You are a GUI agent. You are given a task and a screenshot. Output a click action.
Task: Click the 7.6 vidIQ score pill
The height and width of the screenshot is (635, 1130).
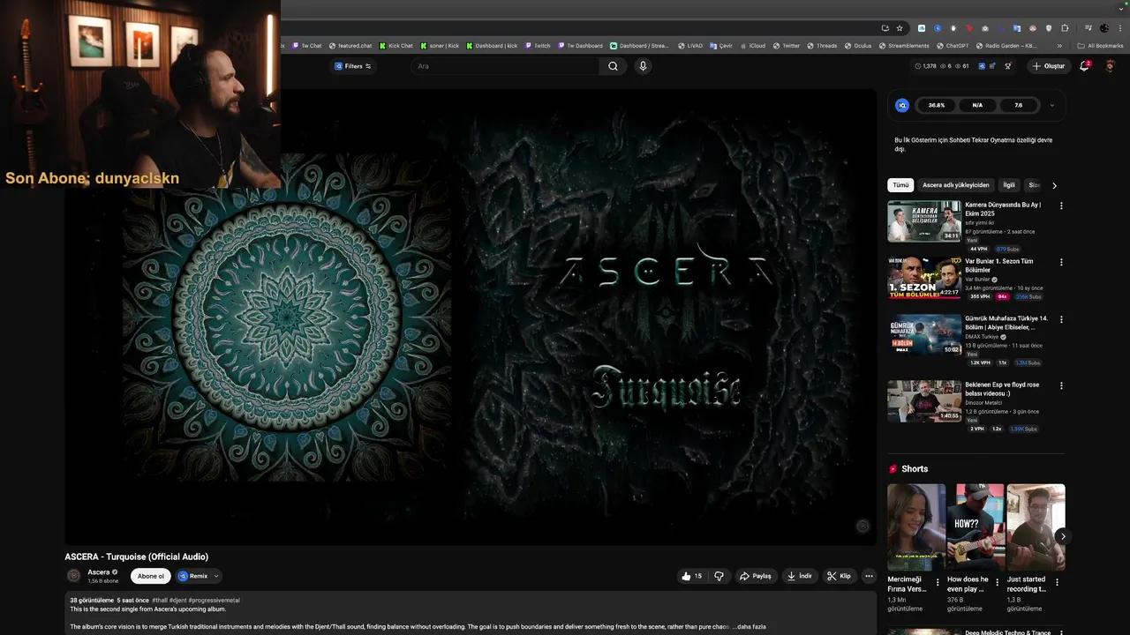(1018, 105)
